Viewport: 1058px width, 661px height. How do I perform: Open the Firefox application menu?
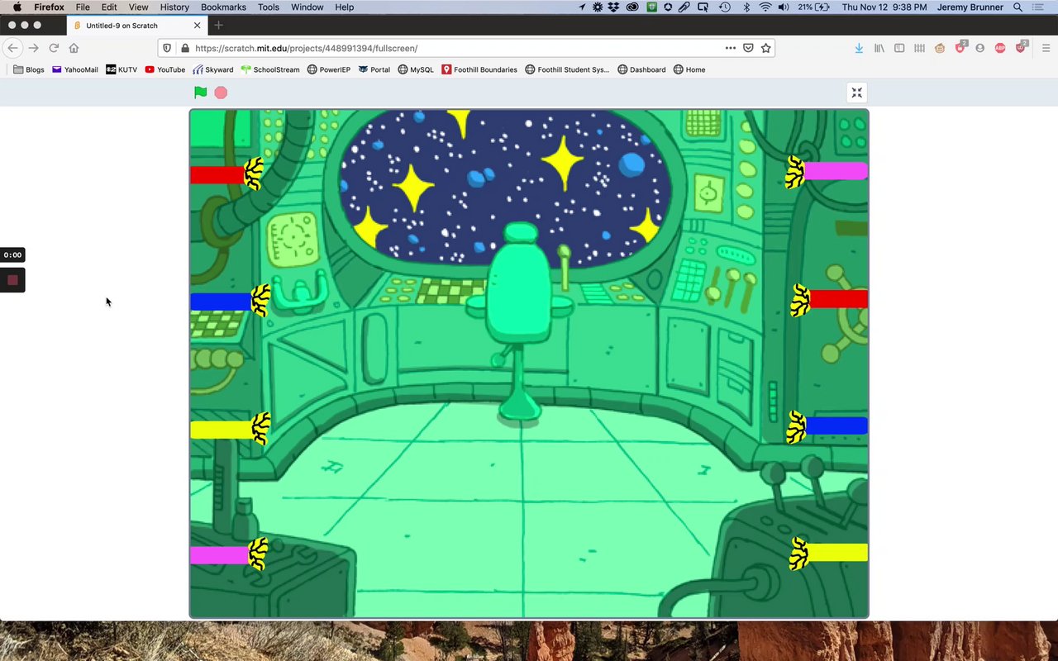(x=49, y=7)
